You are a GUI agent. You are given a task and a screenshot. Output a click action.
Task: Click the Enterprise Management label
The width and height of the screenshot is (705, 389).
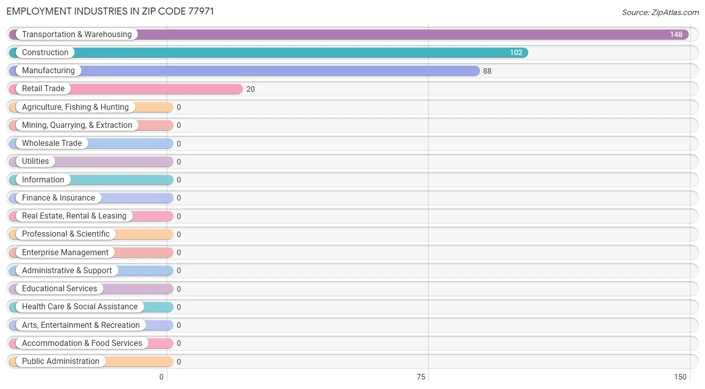65,253
